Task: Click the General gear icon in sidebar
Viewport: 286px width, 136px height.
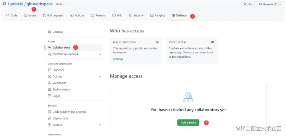Action: point(49,32)
